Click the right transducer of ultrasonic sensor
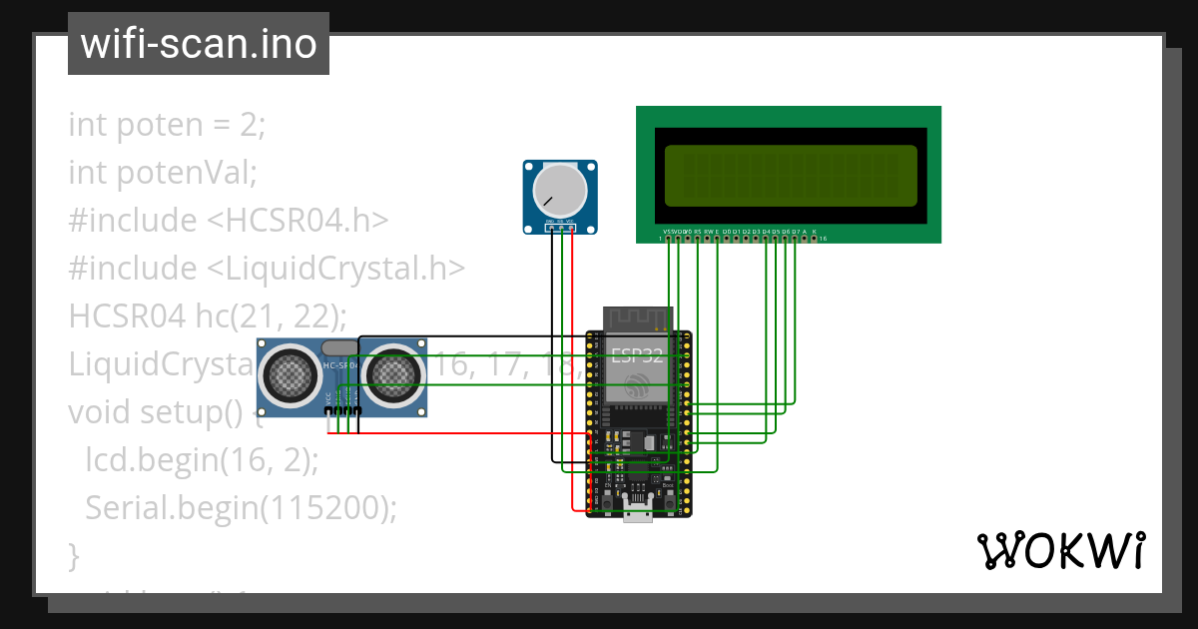The height and width of the screenshot is (629, 1198). coord(392,374)
